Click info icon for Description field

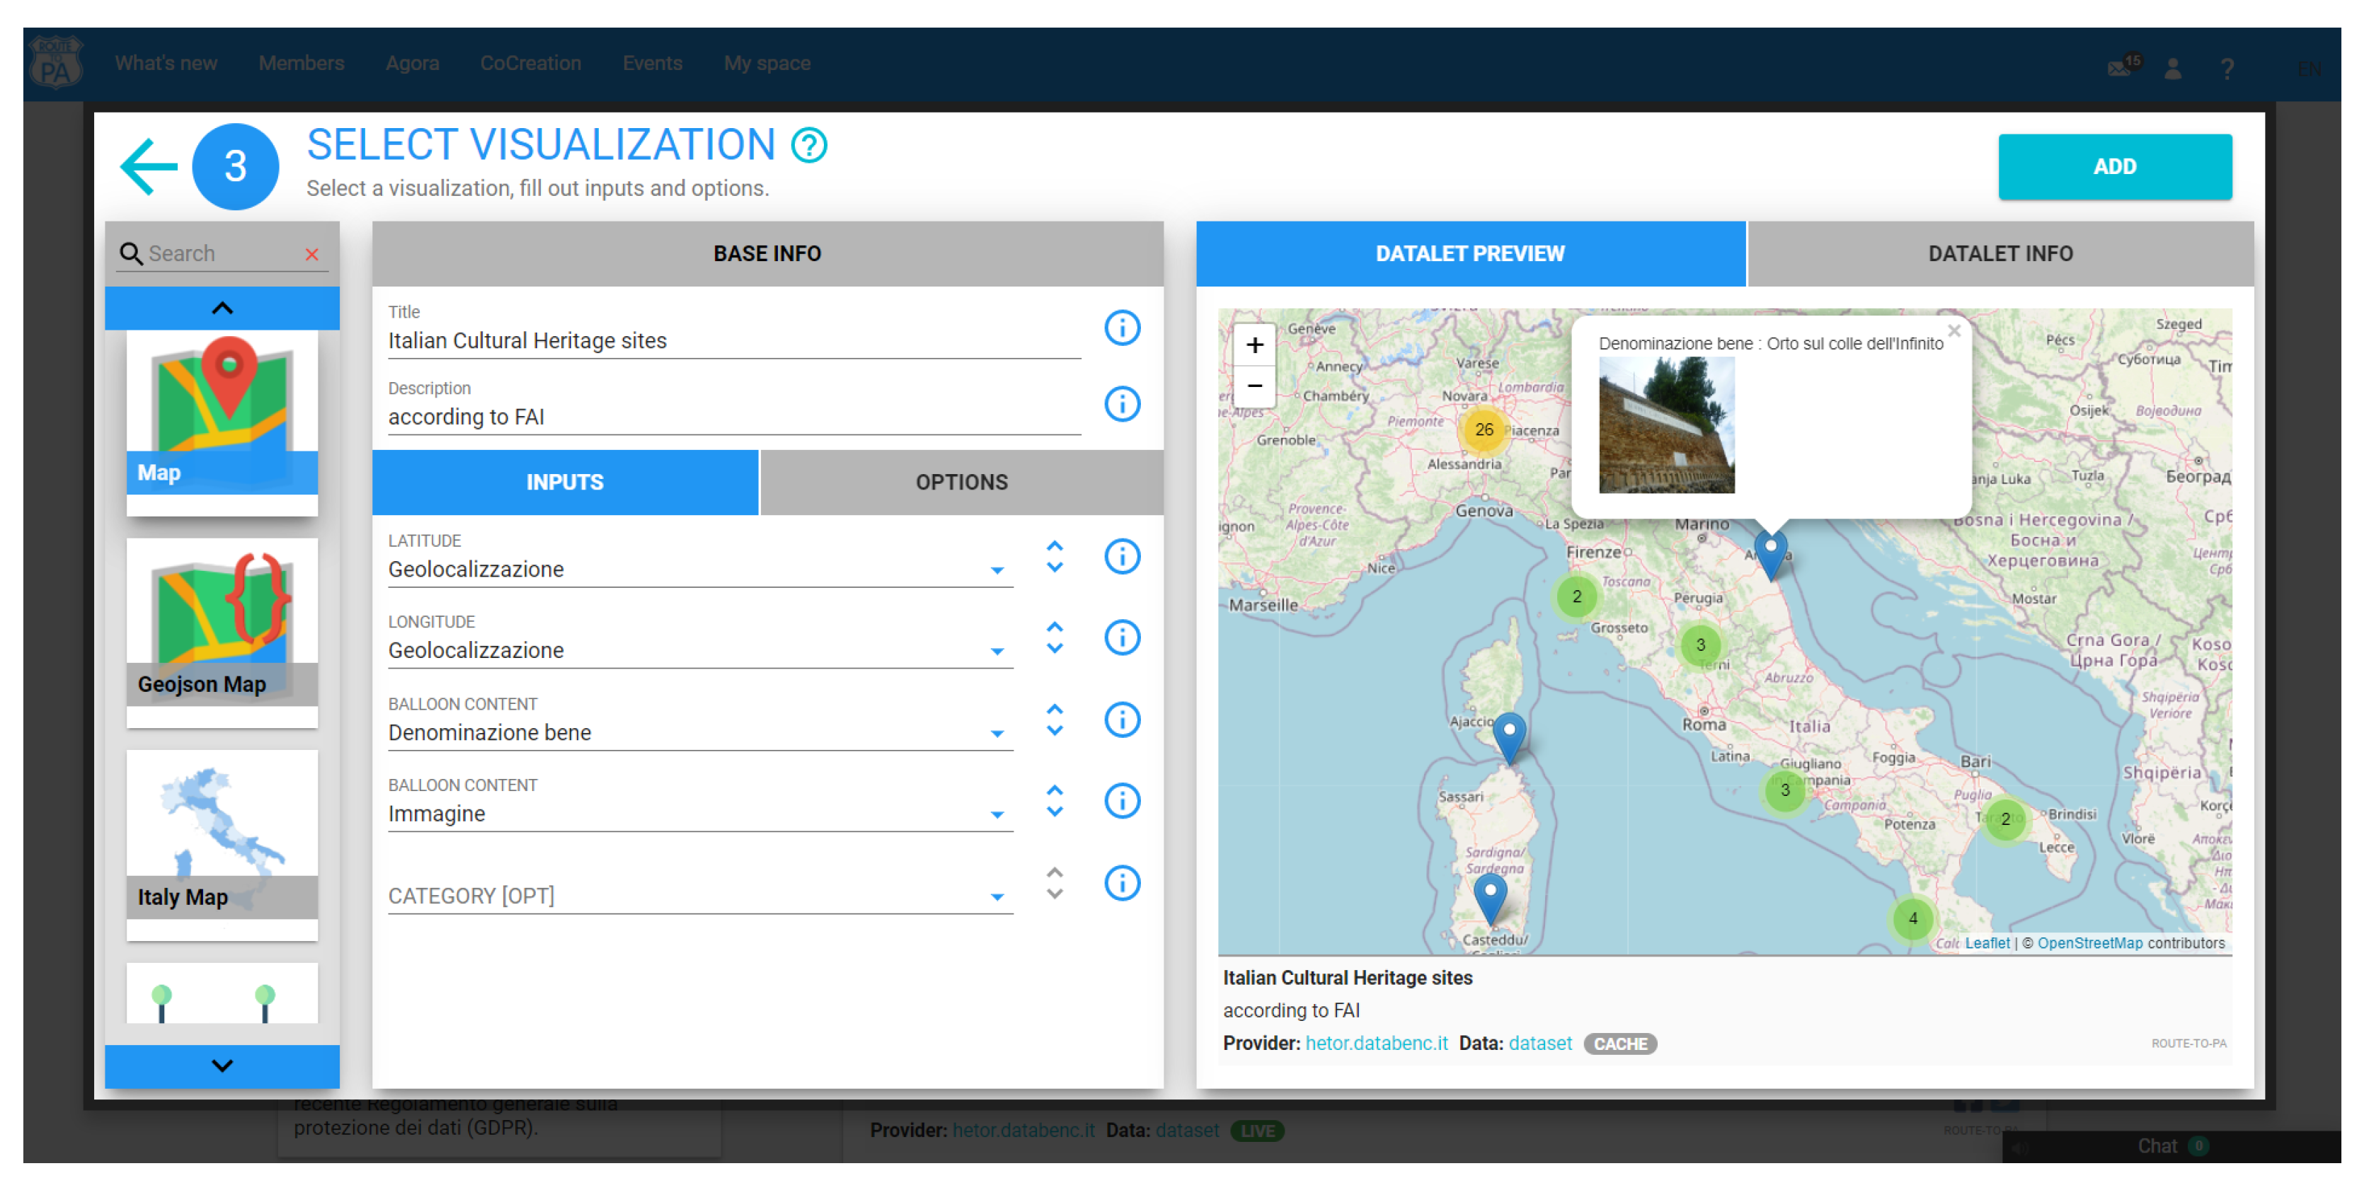pyautogui.click(x=1121, y=405)
